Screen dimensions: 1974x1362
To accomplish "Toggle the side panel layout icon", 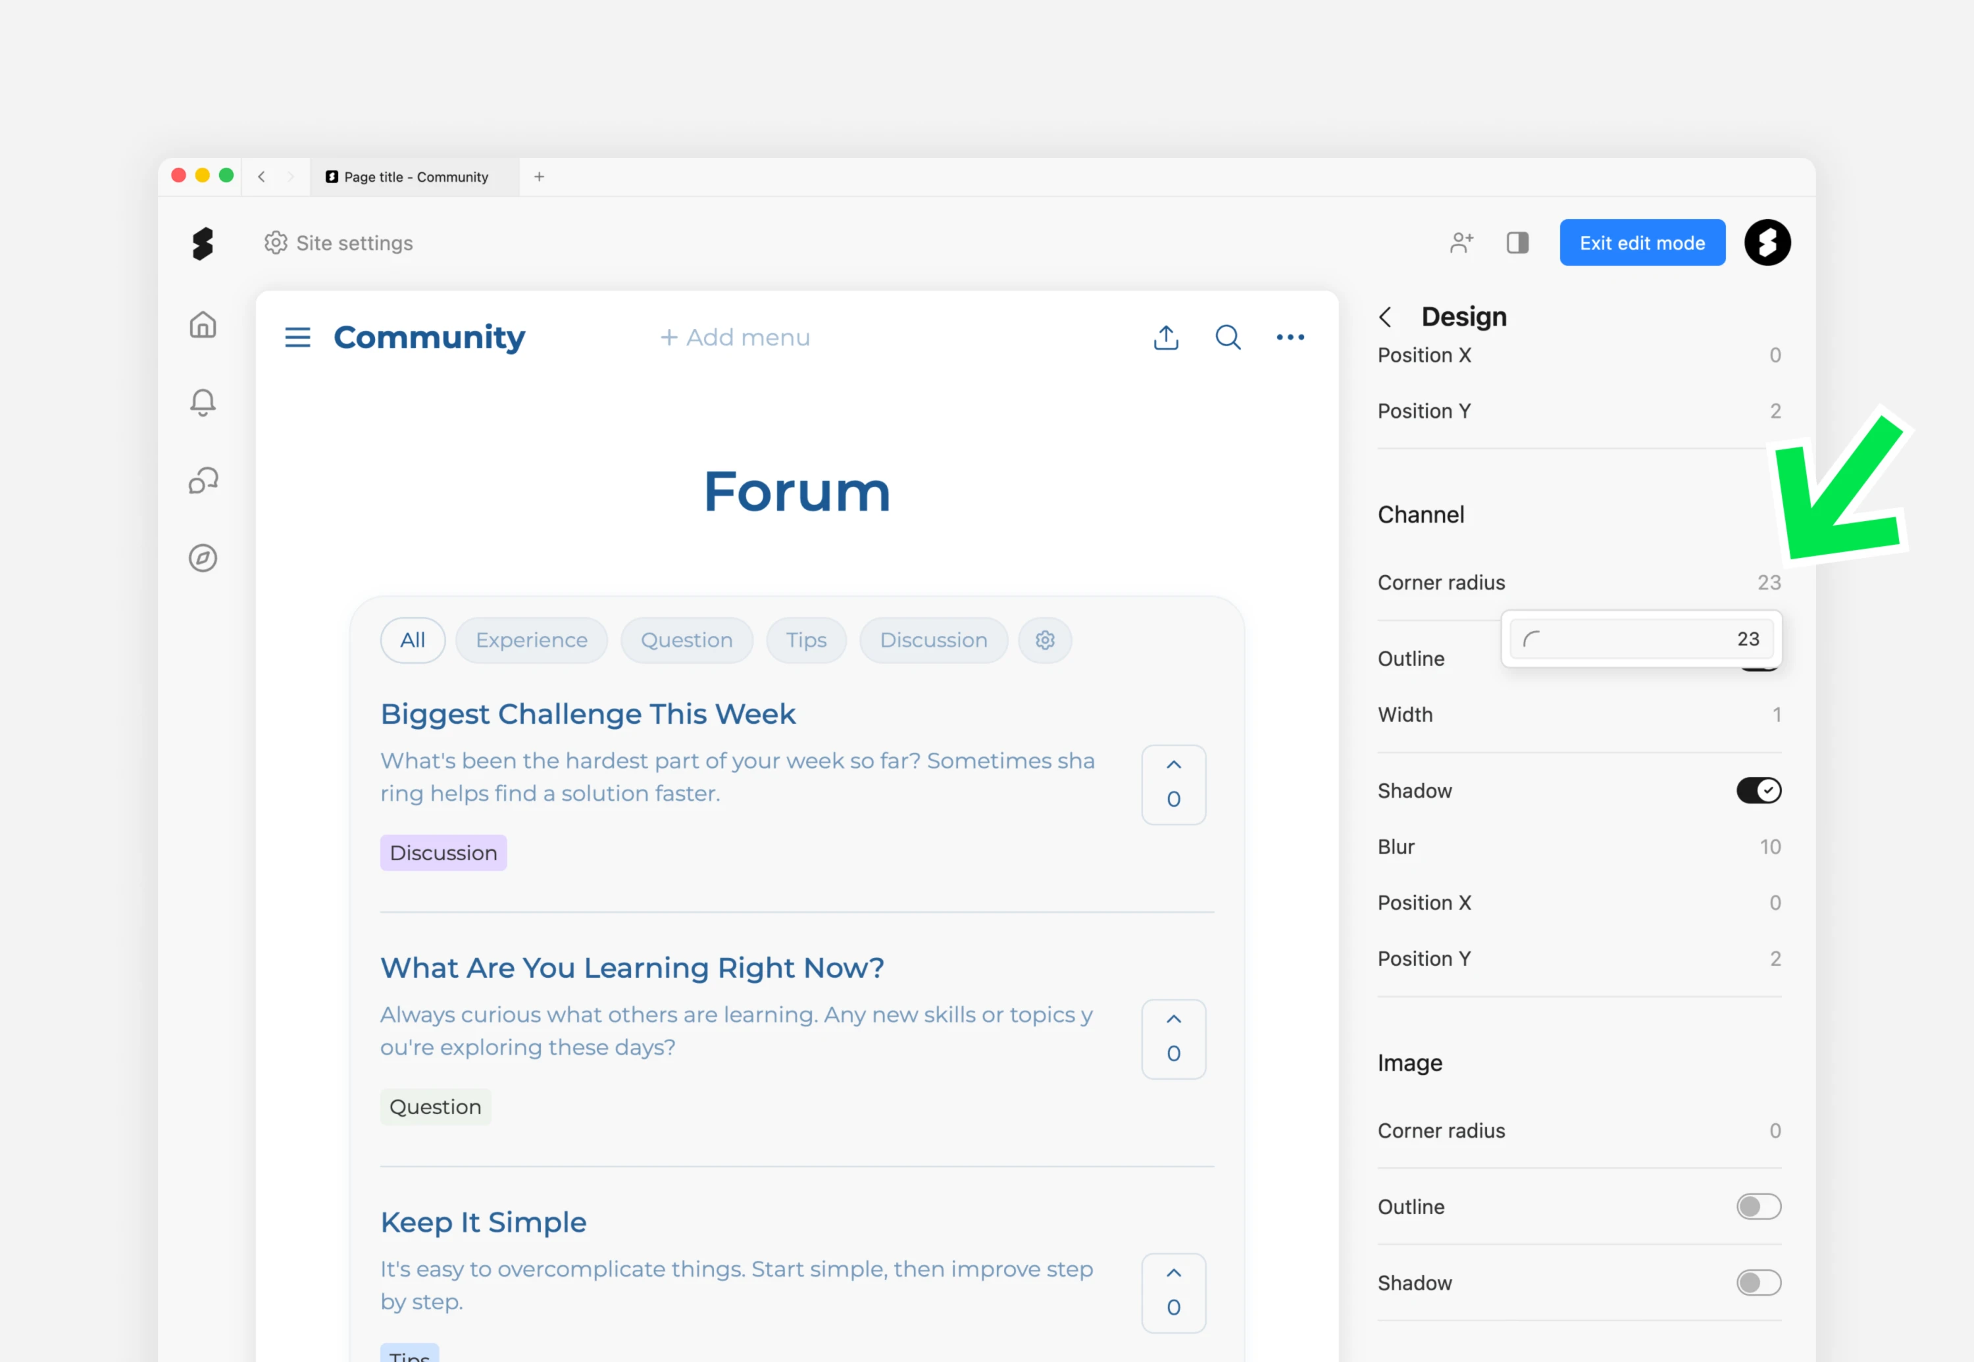I will click(1517, 243).
